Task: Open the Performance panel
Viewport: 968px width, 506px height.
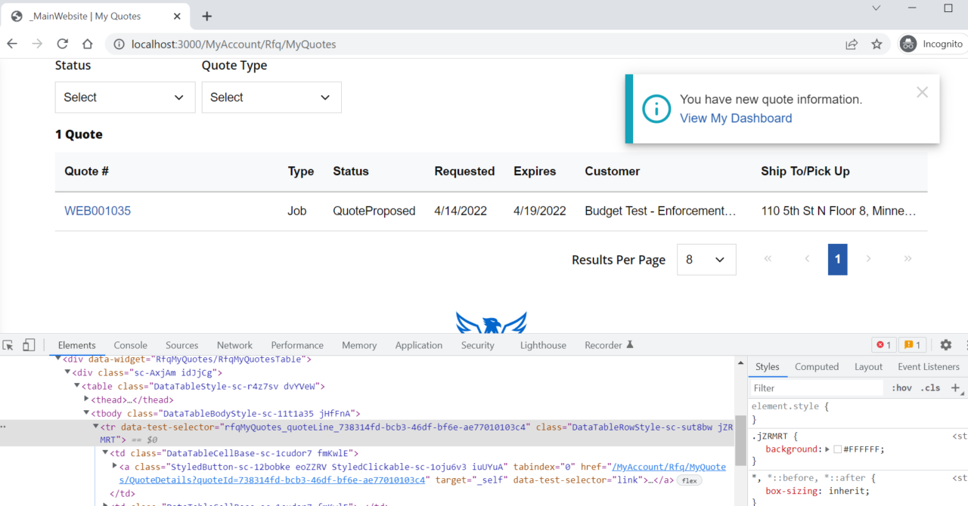Action: 297,345
